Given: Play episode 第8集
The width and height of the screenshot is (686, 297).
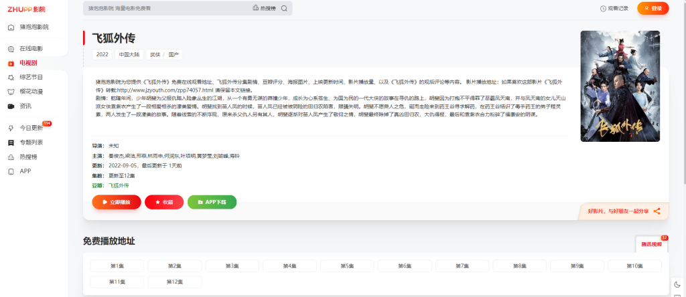Looking at the screenshot, I should pyautogui.click(x=520, y=266).
